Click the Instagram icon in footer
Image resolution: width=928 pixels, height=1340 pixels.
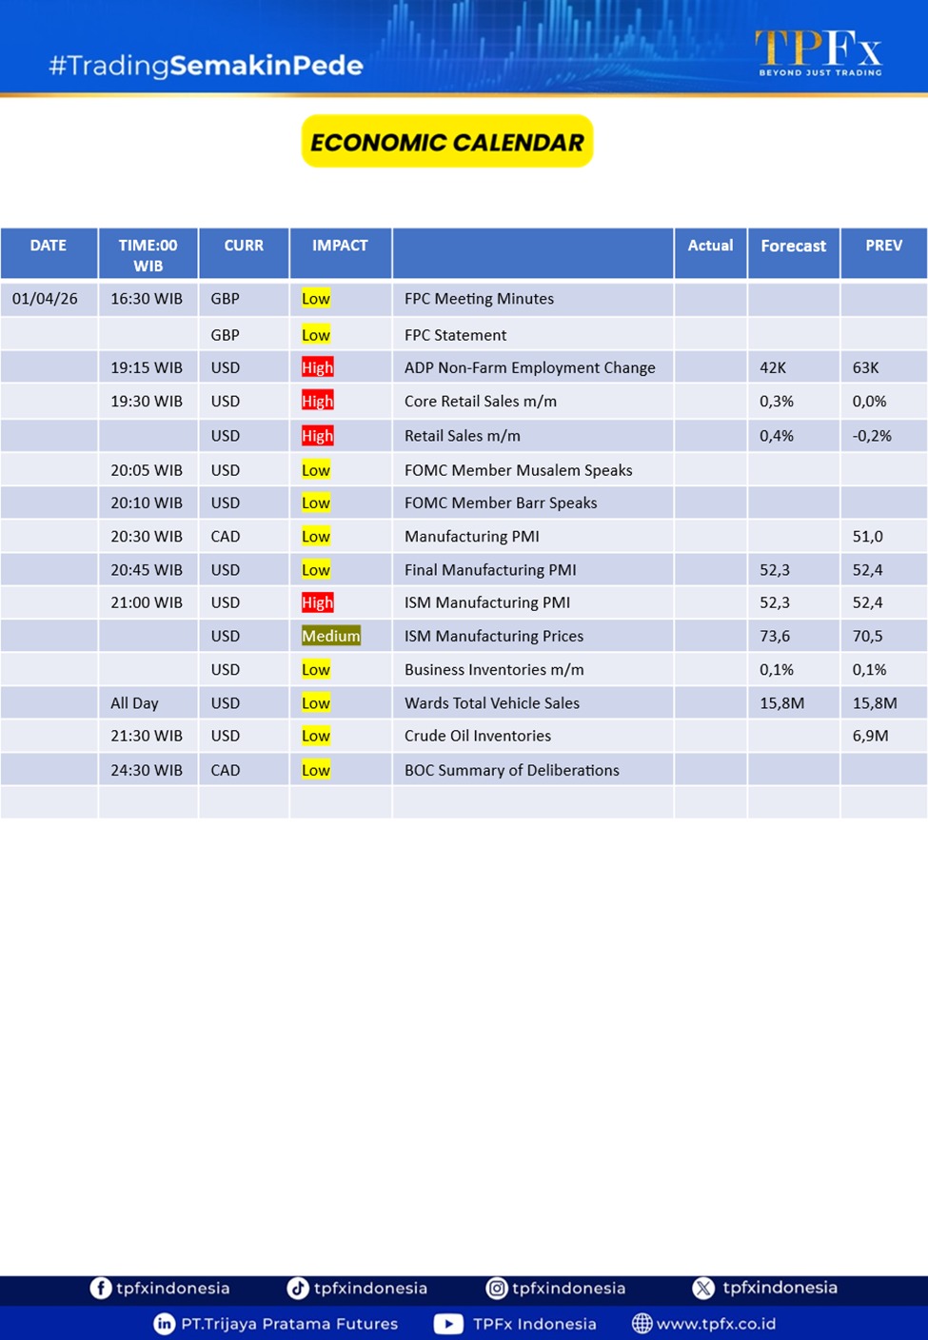497,1288
